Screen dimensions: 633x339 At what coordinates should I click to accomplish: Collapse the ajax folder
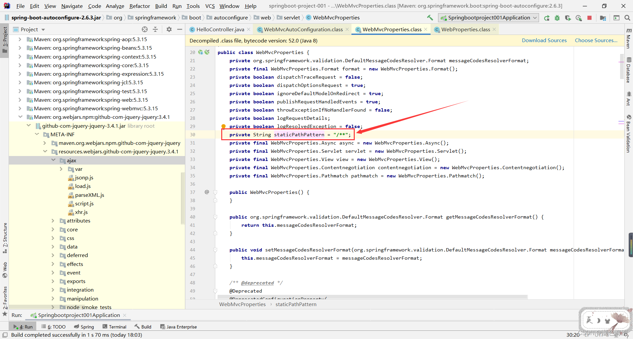point(53,160)
